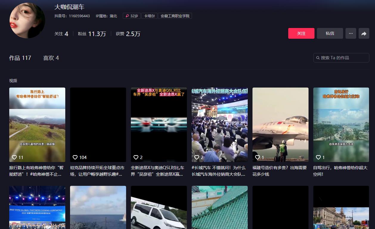Viewport: 375px width, 229px height.
Task: Open the city street buildings video thumbnail
Action: 341,208
